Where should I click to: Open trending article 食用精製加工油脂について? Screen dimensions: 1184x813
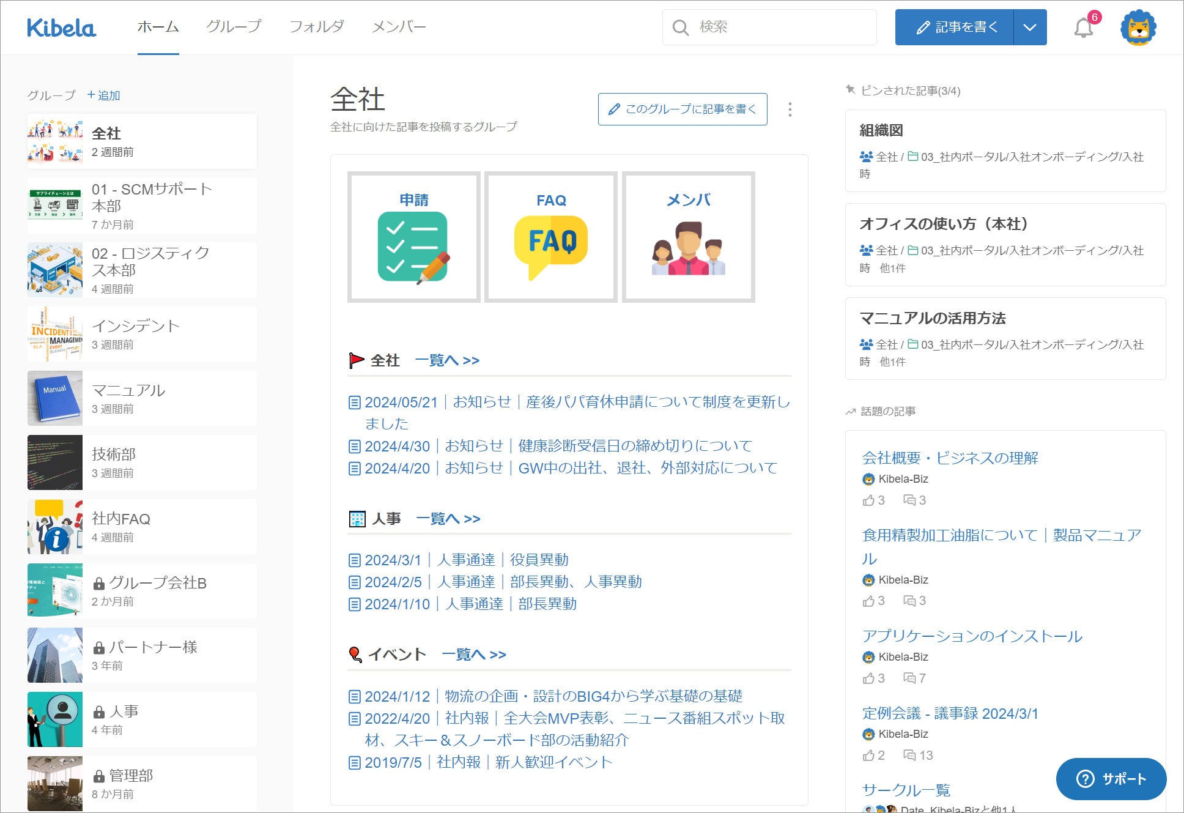click(x=1001, y=547)
